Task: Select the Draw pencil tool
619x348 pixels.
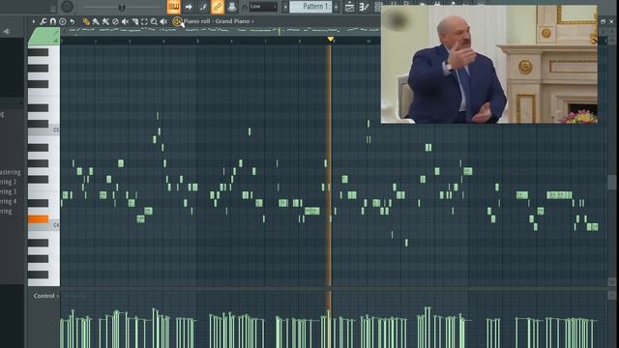Action: 86,21
